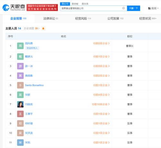Open the name link in row 8

(x=29, y=114)
